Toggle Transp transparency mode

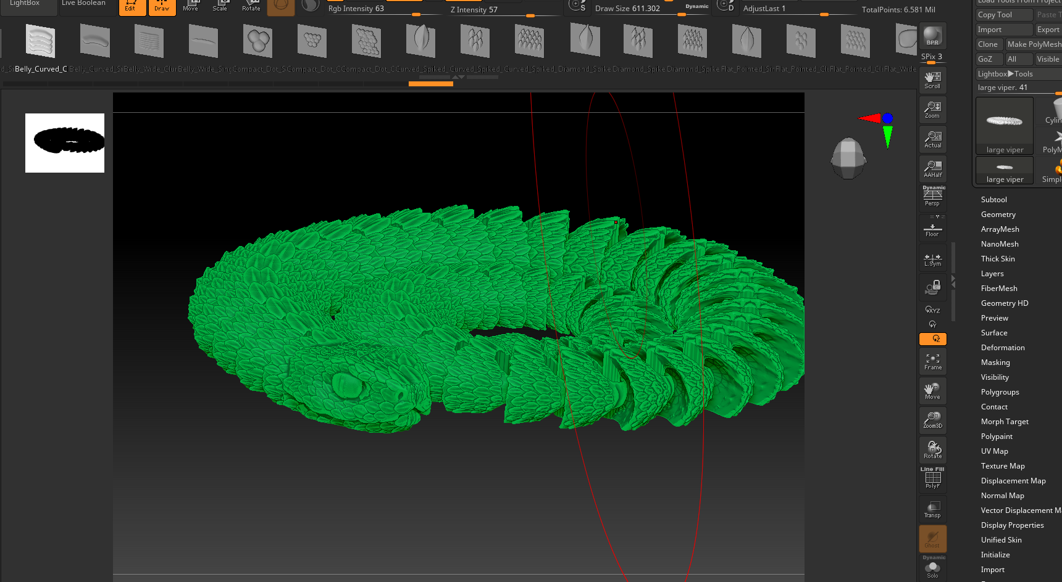932,509
